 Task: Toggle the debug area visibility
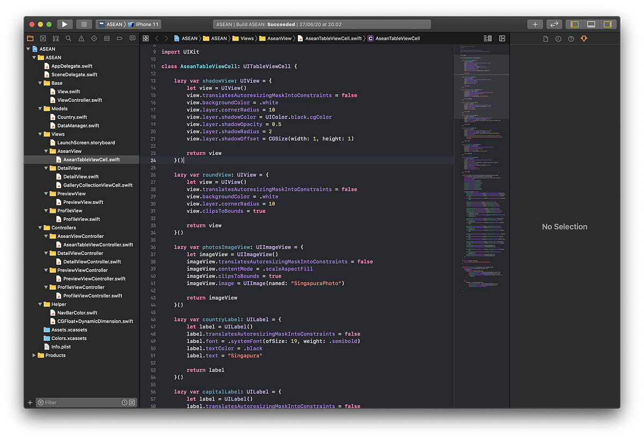pyautogui.click(x=591, y=24)
